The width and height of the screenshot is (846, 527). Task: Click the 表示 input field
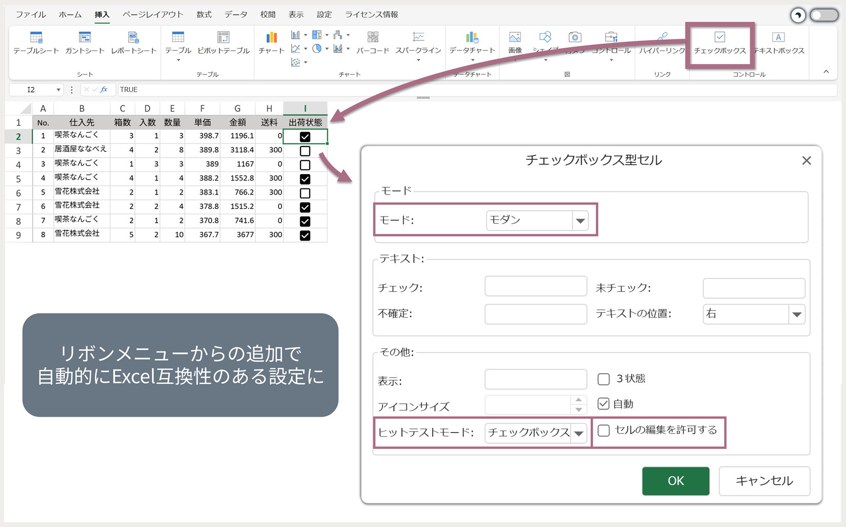coord(536,379)
